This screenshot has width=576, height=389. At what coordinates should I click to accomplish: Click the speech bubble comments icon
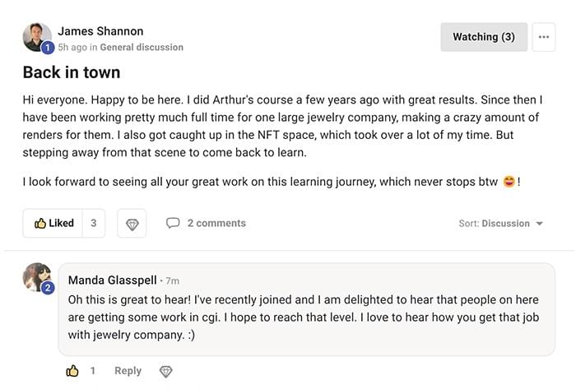coord(173,223)
